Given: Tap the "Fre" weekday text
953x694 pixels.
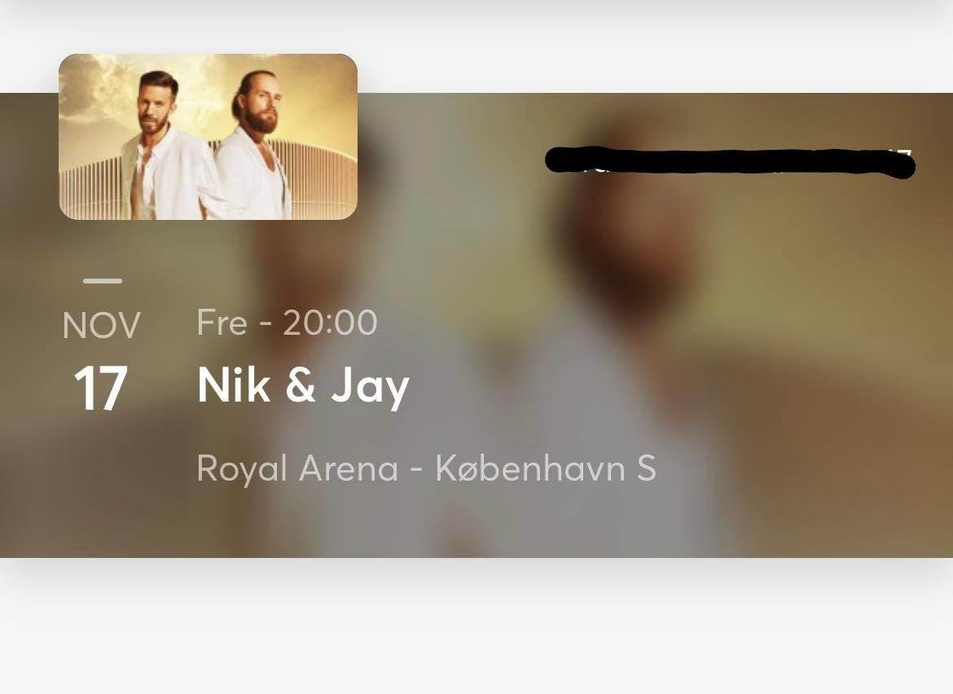Looking at the screenshot, I should [222, 323].
